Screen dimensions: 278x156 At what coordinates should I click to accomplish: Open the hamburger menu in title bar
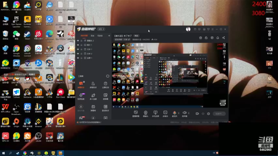[212, 29]
